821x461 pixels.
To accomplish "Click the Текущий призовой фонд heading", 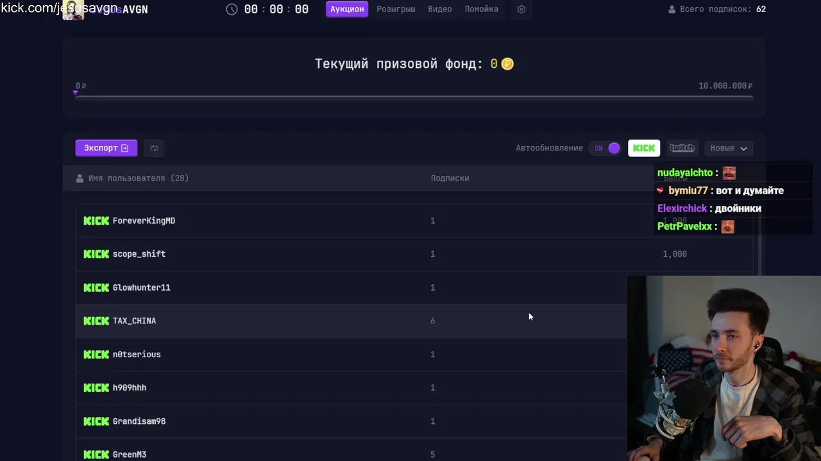I will point(398,63).
